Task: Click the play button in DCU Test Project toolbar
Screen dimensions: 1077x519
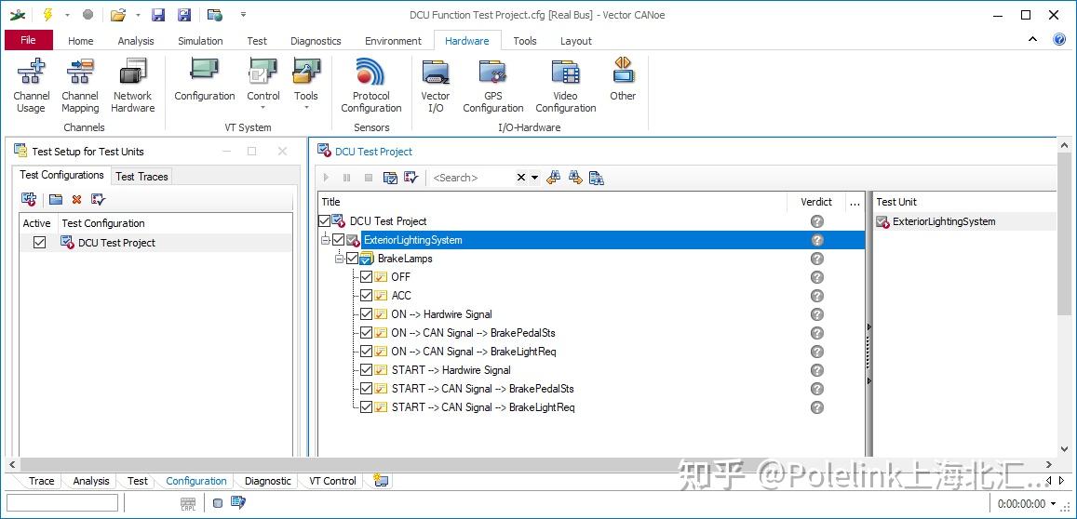Action: click(x=326, y=178)
